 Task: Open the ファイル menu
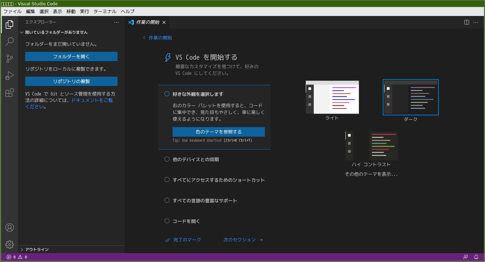click(12, 11)
